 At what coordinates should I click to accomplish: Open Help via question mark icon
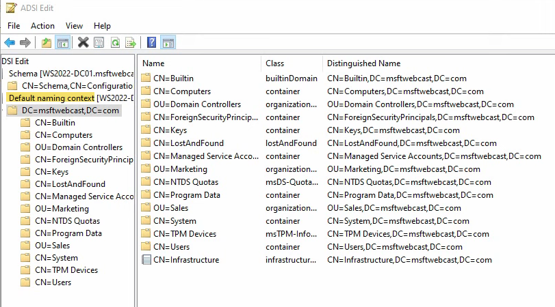tap(151, 43)
